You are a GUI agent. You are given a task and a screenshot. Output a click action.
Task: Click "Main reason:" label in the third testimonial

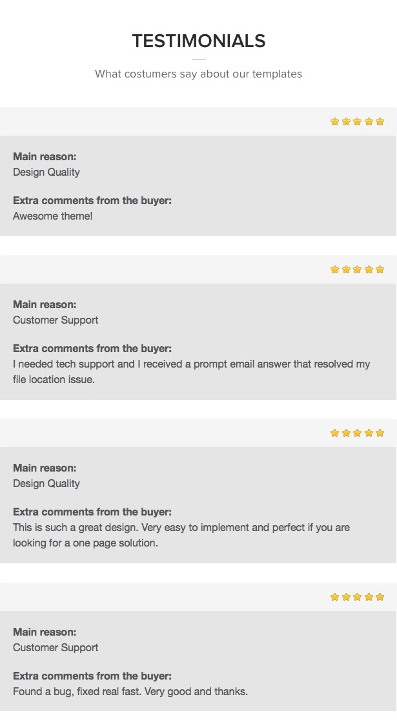coord(45,468)
